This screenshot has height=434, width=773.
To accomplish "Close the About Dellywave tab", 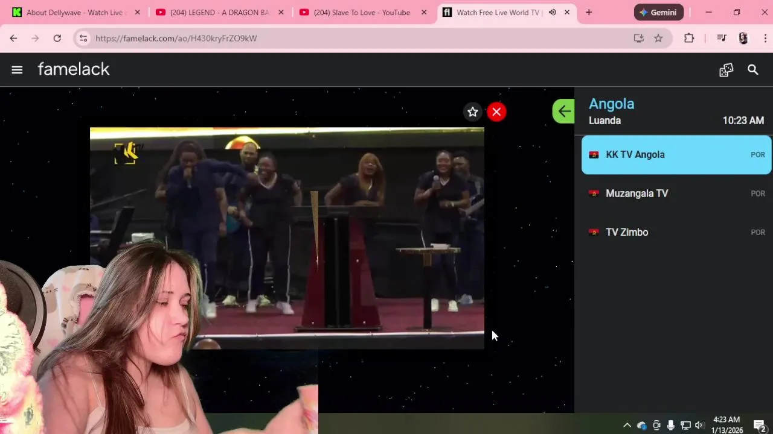I will (x=138, y=12).
